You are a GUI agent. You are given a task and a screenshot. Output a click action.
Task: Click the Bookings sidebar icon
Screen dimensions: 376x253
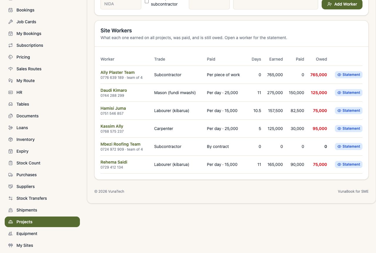click(x=11, y=10)
